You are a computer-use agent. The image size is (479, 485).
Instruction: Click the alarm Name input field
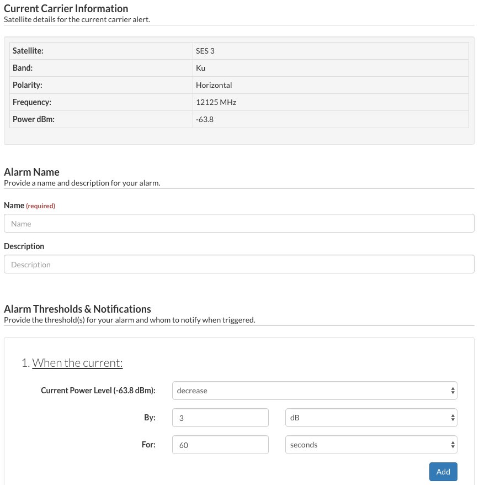[x=239, y=223]
